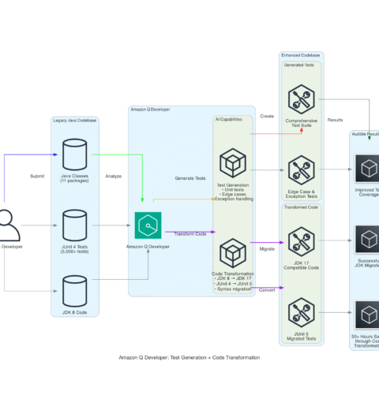Click the JUnit 5 Migrated Tests icon
This screenshot has width=379, height=410.
pyautogui.click(x=302, y=312)
